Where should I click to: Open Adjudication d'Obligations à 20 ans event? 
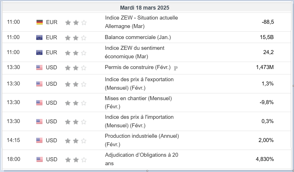pyautogui.click(x=142, y=159)
